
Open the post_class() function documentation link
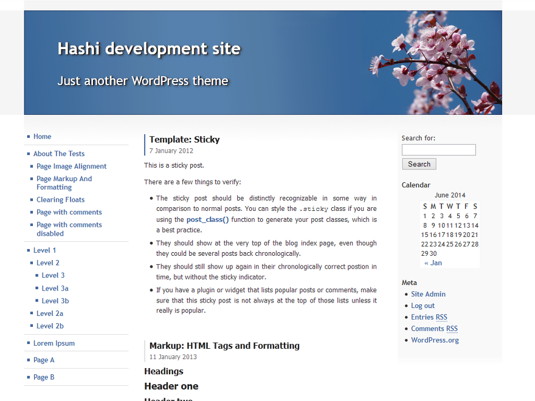click(x=207, y=219)
